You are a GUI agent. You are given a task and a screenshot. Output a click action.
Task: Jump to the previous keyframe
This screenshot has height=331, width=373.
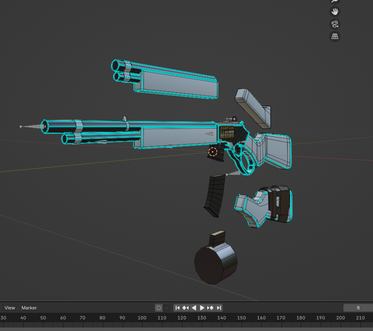click(186, 308)
